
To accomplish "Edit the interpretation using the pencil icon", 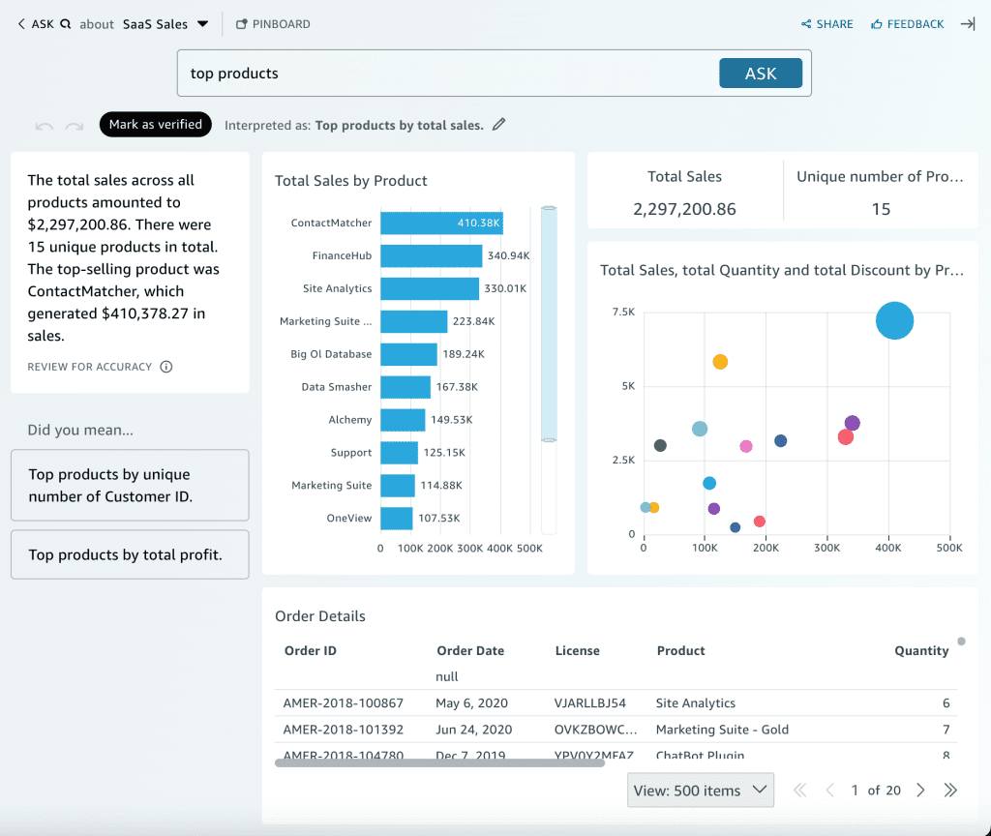I will (497, 124).
